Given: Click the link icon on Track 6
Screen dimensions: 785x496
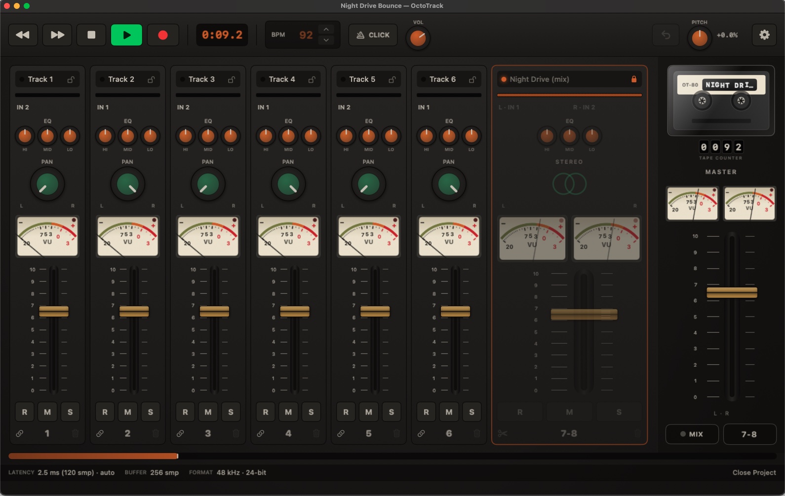Looking at the screenshot, I should point(421,433).
